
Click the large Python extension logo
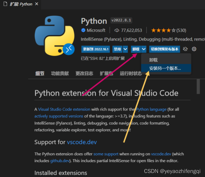54,36
